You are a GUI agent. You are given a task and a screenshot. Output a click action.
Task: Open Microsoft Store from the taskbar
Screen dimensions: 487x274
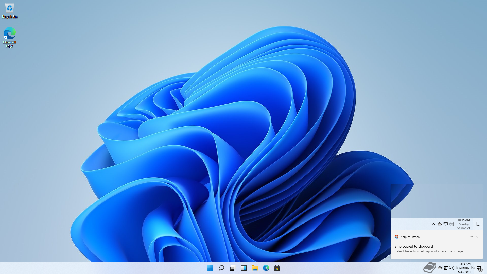[277, 268]
